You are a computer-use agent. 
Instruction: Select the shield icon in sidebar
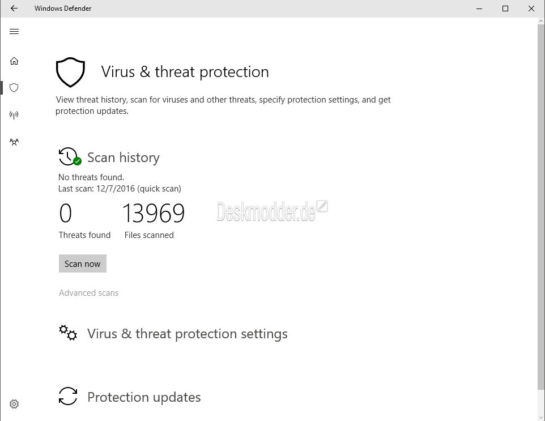(x=14, y=88)
